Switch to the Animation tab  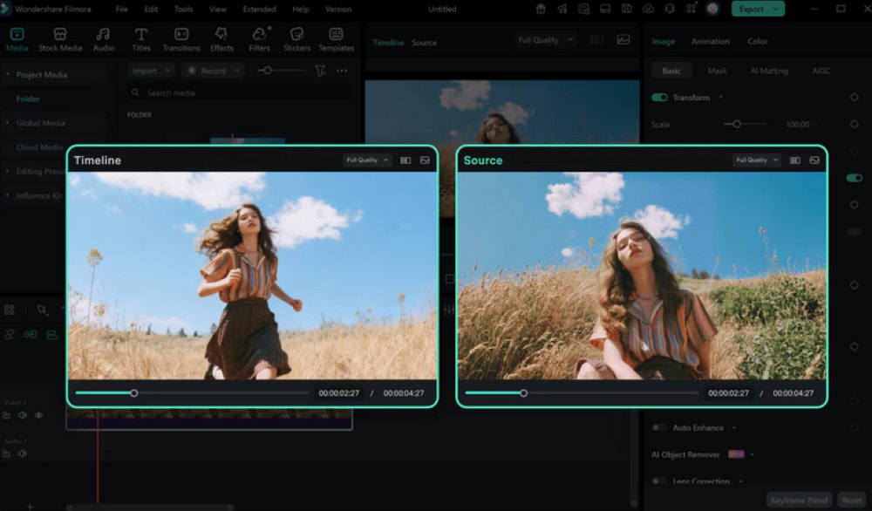(710, 41)
